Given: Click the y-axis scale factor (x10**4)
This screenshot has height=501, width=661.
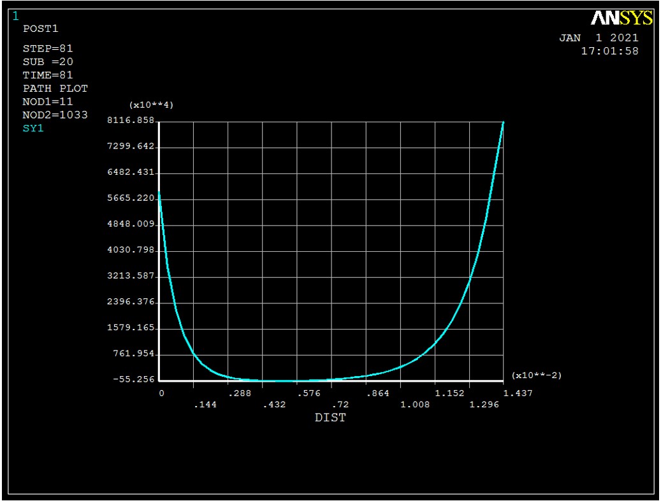Looking at the screenshot, I should [151, 105].
